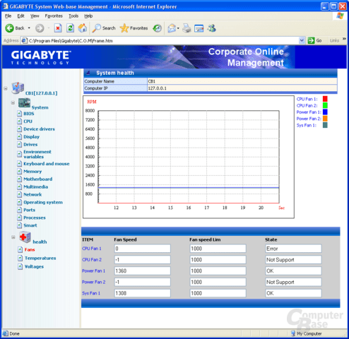Click page icon beside Memory

[x=20, y=172]
